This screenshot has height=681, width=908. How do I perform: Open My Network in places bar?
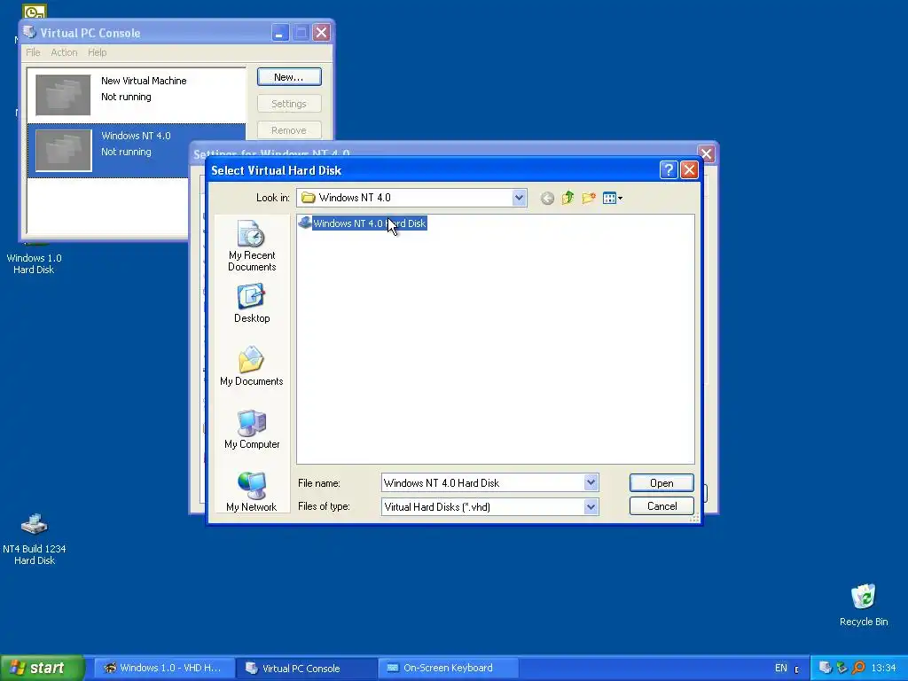[252, 491]
